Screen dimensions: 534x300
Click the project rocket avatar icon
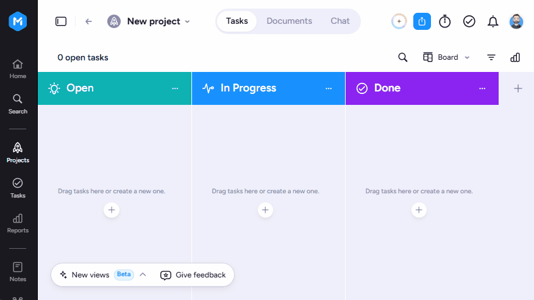114,21
